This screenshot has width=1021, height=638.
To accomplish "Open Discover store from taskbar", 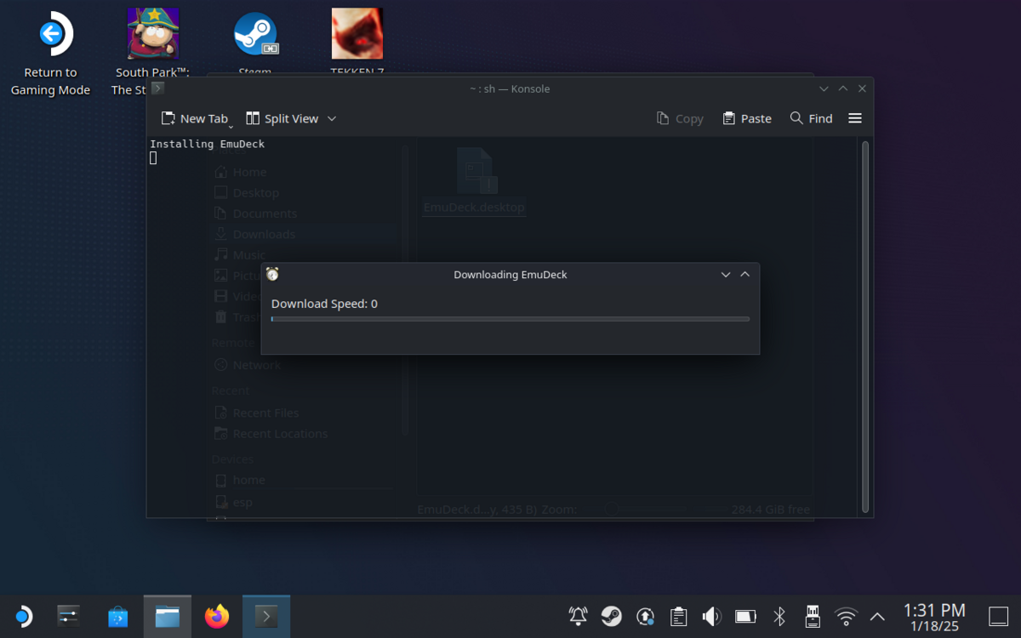I will pyautogui.click(x=118, y=616).
